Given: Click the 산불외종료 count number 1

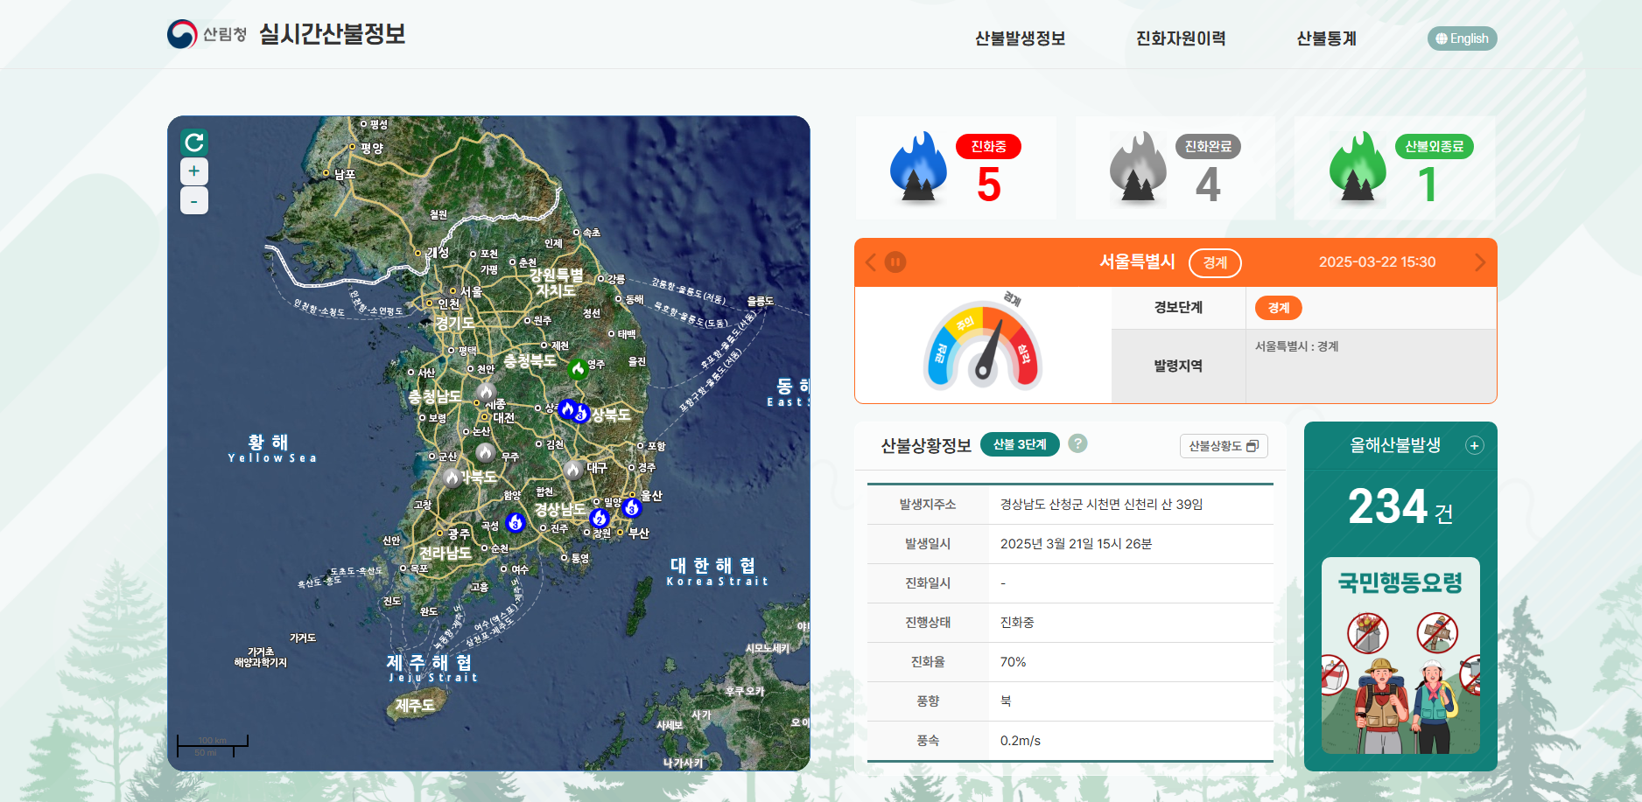Looking at the screenshot, I should [x=1428, y=185].
